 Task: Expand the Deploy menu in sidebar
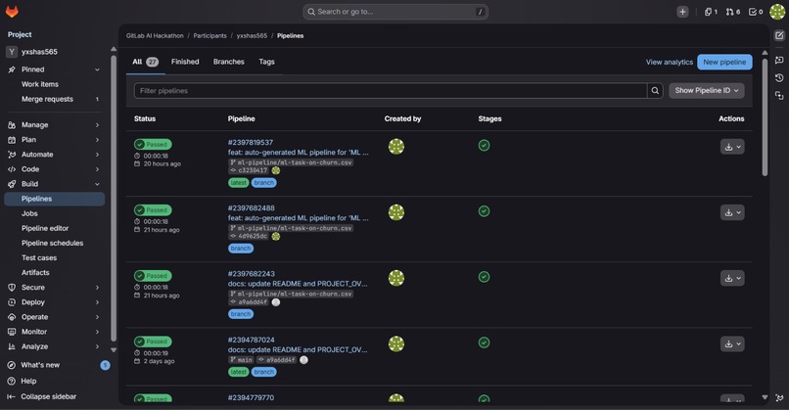55,302
